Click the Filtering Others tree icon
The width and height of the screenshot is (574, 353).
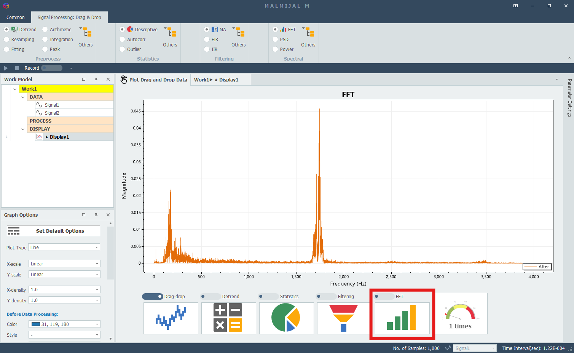tap(239, 32)
